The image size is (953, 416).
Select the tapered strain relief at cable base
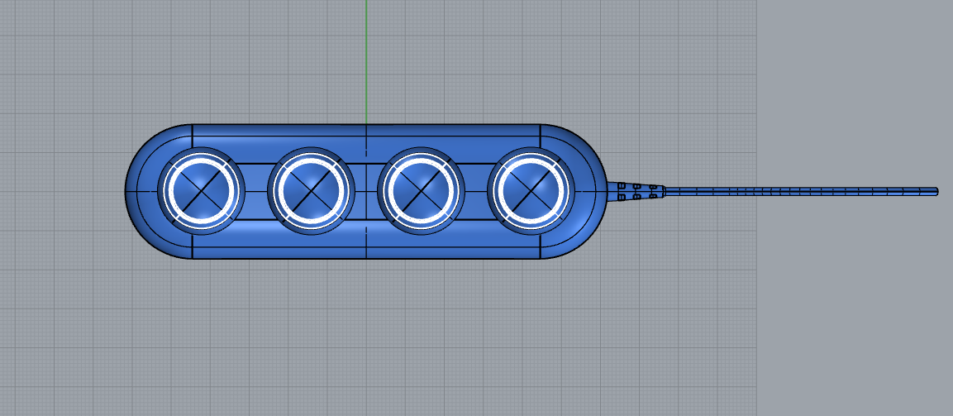(636, 192)
